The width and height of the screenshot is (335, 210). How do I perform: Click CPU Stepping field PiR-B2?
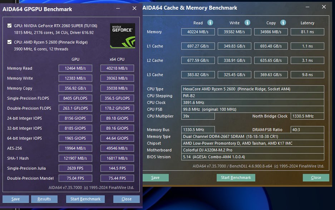[253, 96]
